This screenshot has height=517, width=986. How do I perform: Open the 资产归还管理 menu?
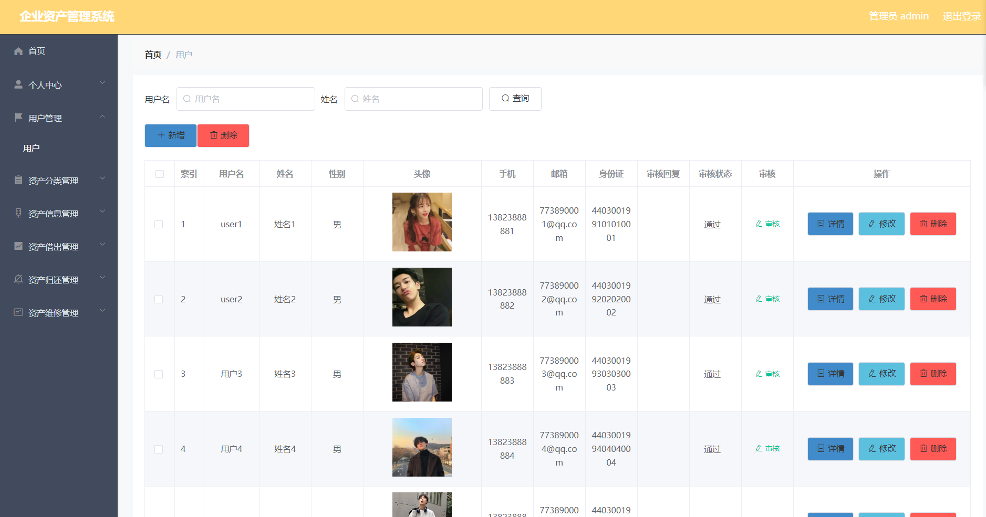(x=59, y=280)
